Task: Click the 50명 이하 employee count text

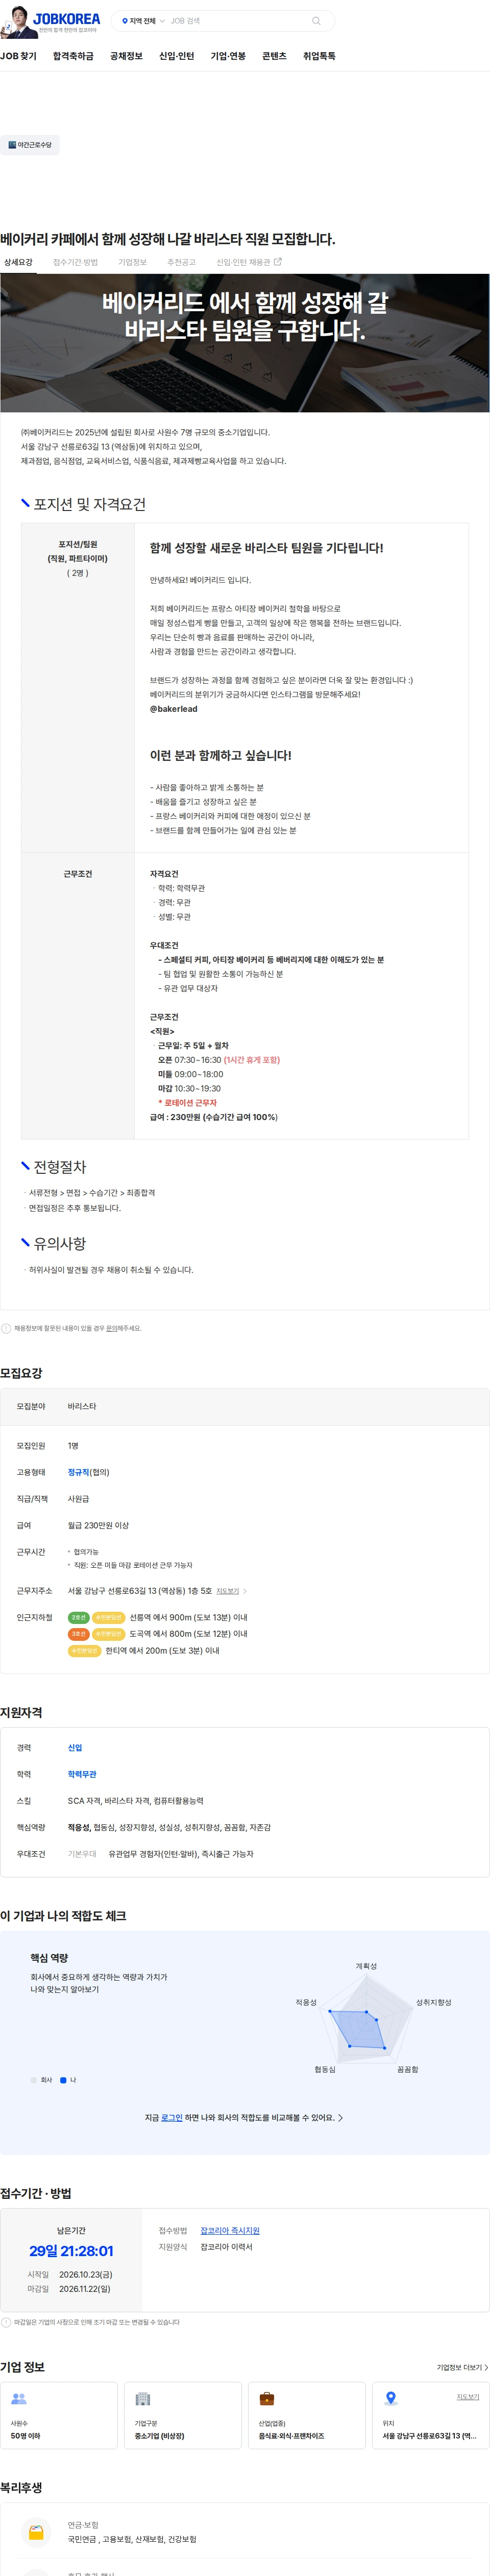Action: point(26,2436)
